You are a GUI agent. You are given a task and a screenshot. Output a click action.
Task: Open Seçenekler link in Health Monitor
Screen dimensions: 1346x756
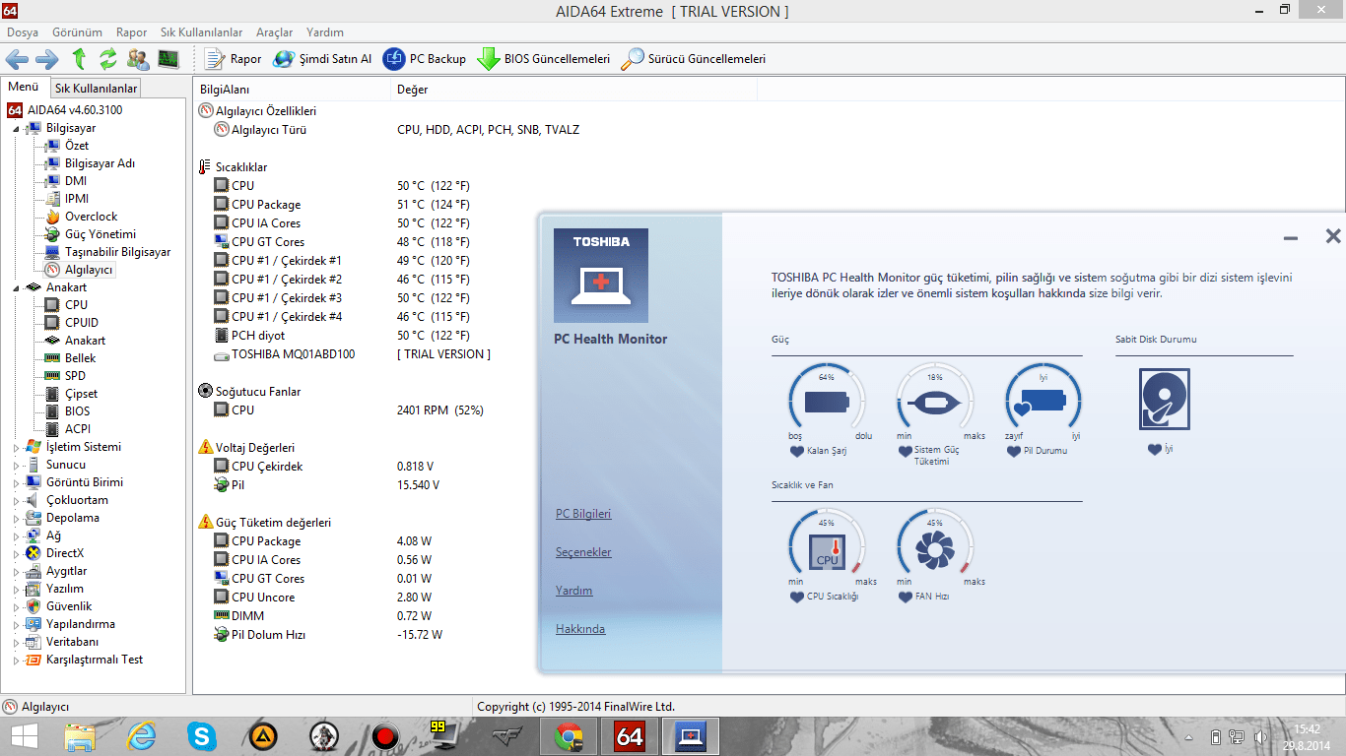click(x=583, y=552)
